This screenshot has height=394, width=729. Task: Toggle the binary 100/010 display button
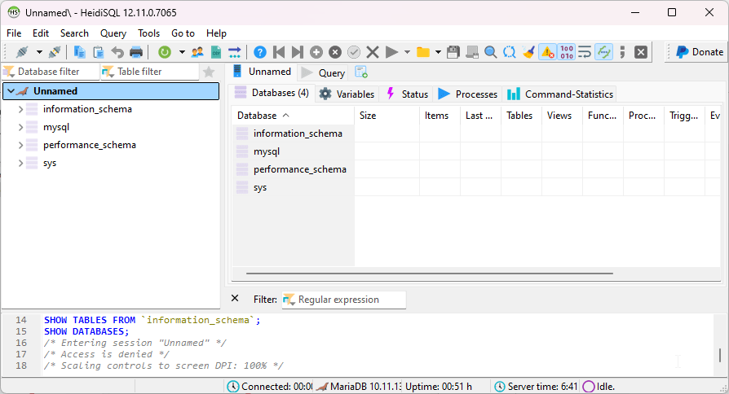[x=567, y=52]
